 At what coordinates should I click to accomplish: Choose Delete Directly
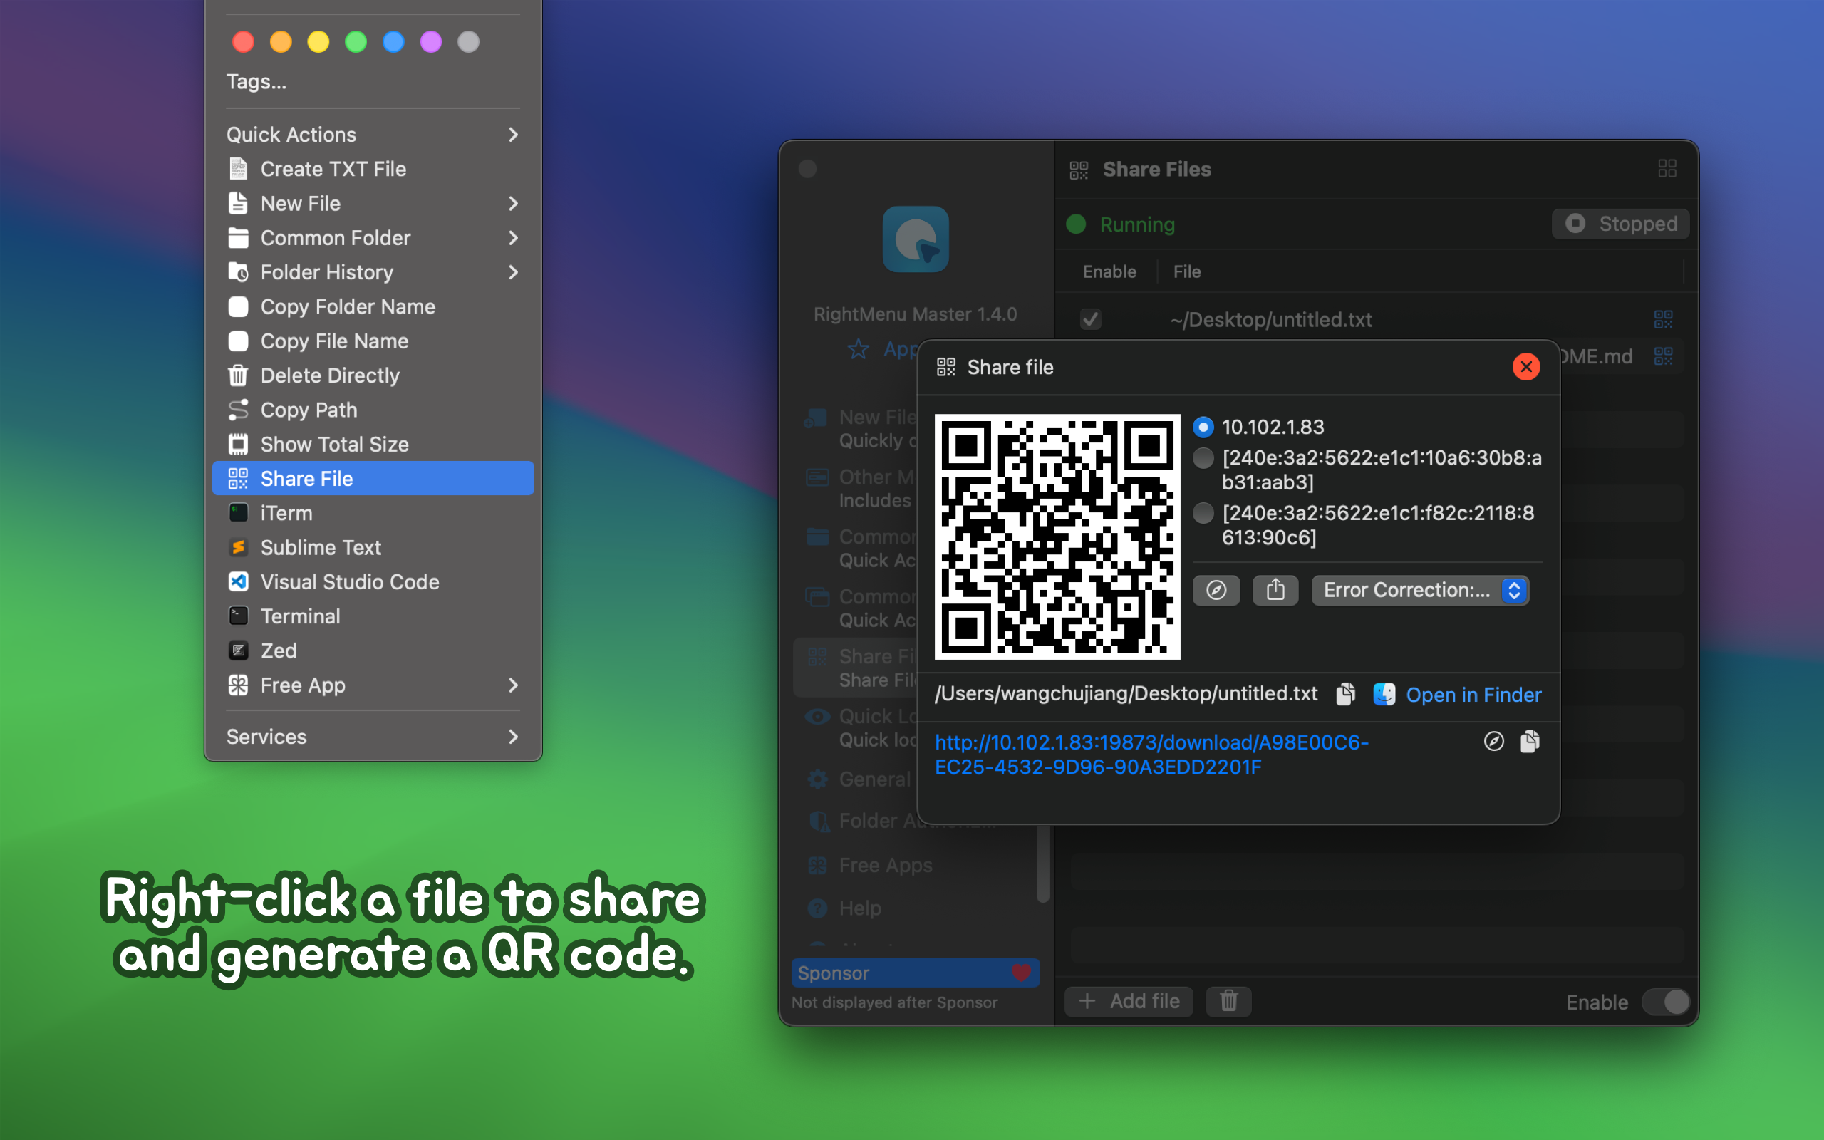tap(373, 375)
